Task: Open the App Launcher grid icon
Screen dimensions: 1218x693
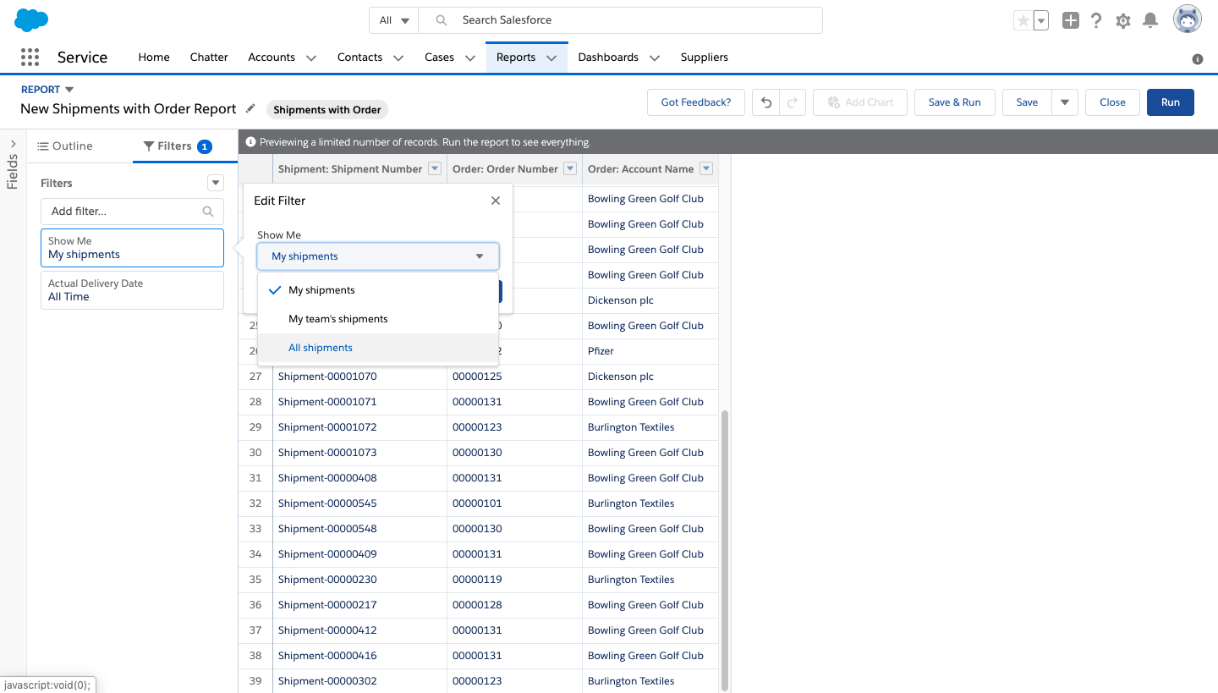Action: coord(30,57)
